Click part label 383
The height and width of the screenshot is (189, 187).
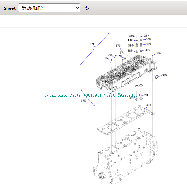[130, 51]
